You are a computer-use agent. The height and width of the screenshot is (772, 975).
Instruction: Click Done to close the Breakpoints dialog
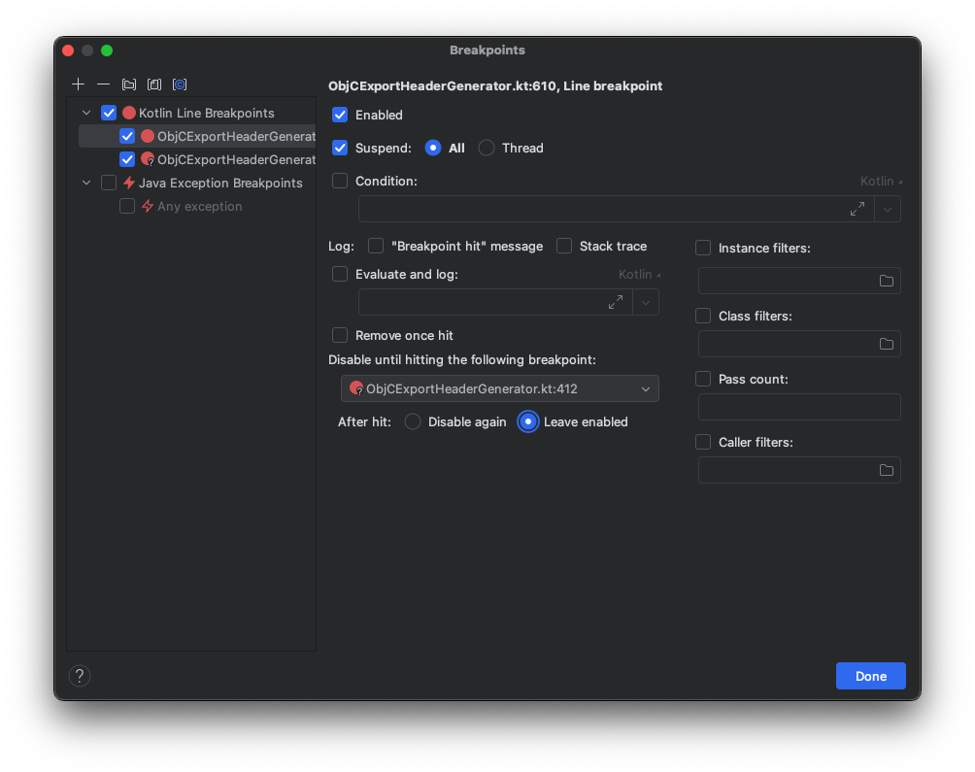(x=870, y=676)
